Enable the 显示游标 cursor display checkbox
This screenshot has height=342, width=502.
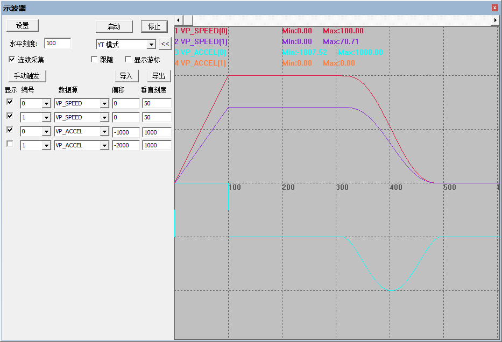(x=128, y=59)
